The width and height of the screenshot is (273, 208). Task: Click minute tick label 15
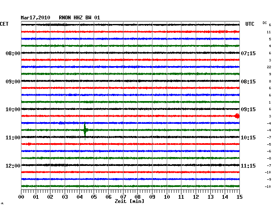(239, 197)
